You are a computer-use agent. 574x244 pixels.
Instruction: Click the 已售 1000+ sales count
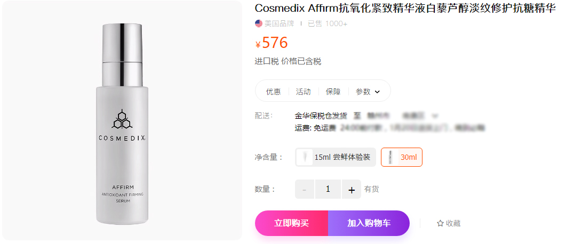coord(328,23)
